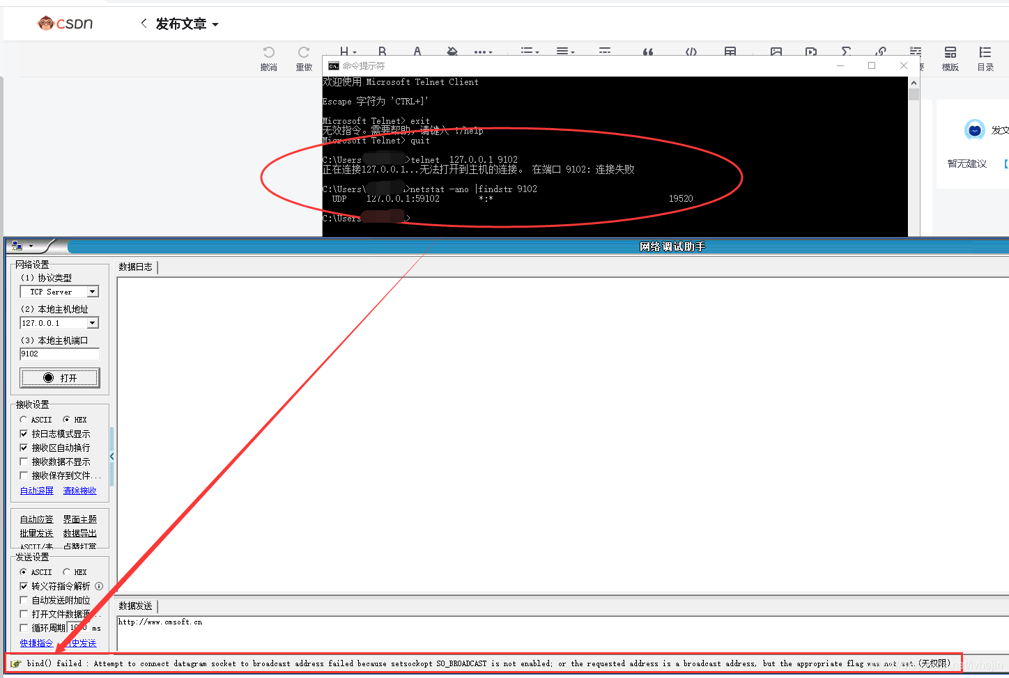Select the 数据日志 tab

tap(136, 267)
